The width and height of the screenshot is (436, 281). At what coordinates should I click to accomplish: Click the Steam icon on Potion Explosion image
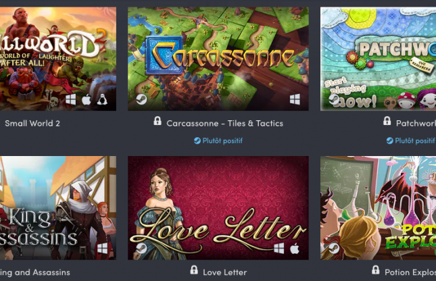[334, 248]
